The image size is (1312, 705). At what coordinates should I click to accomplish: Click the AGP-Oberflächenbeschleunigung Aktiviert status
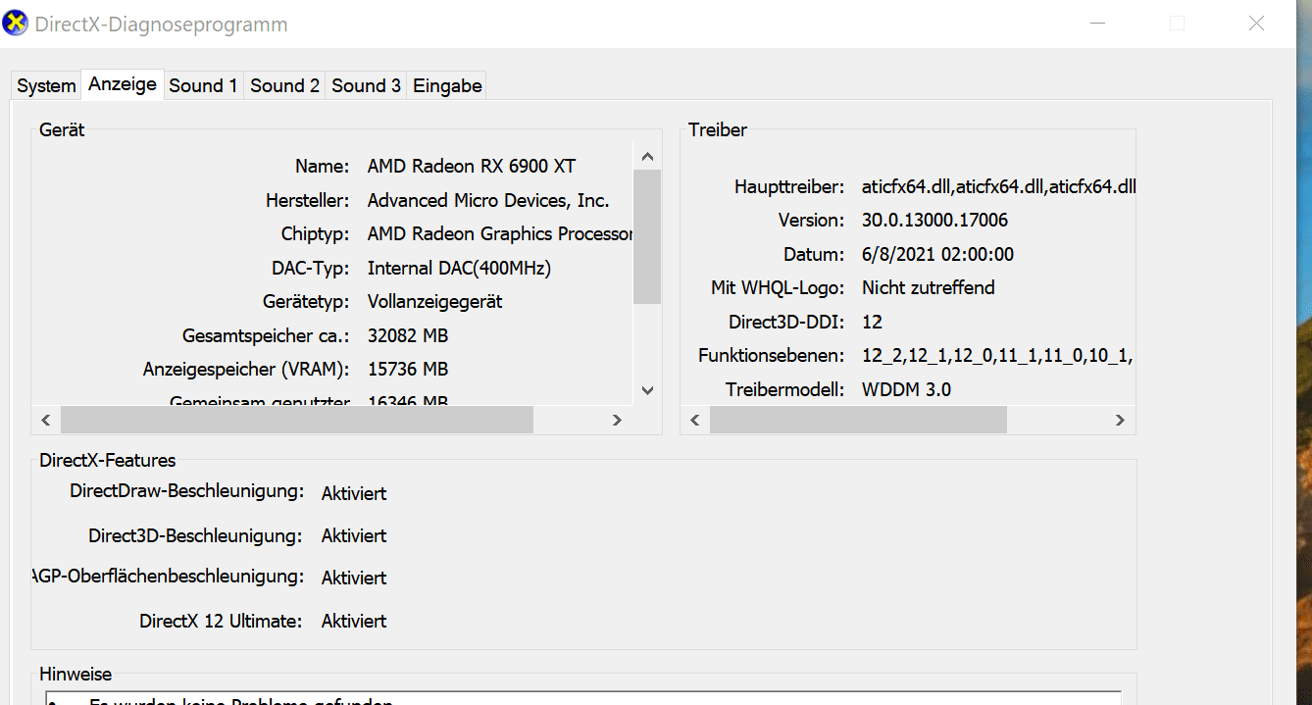point(354,578)
